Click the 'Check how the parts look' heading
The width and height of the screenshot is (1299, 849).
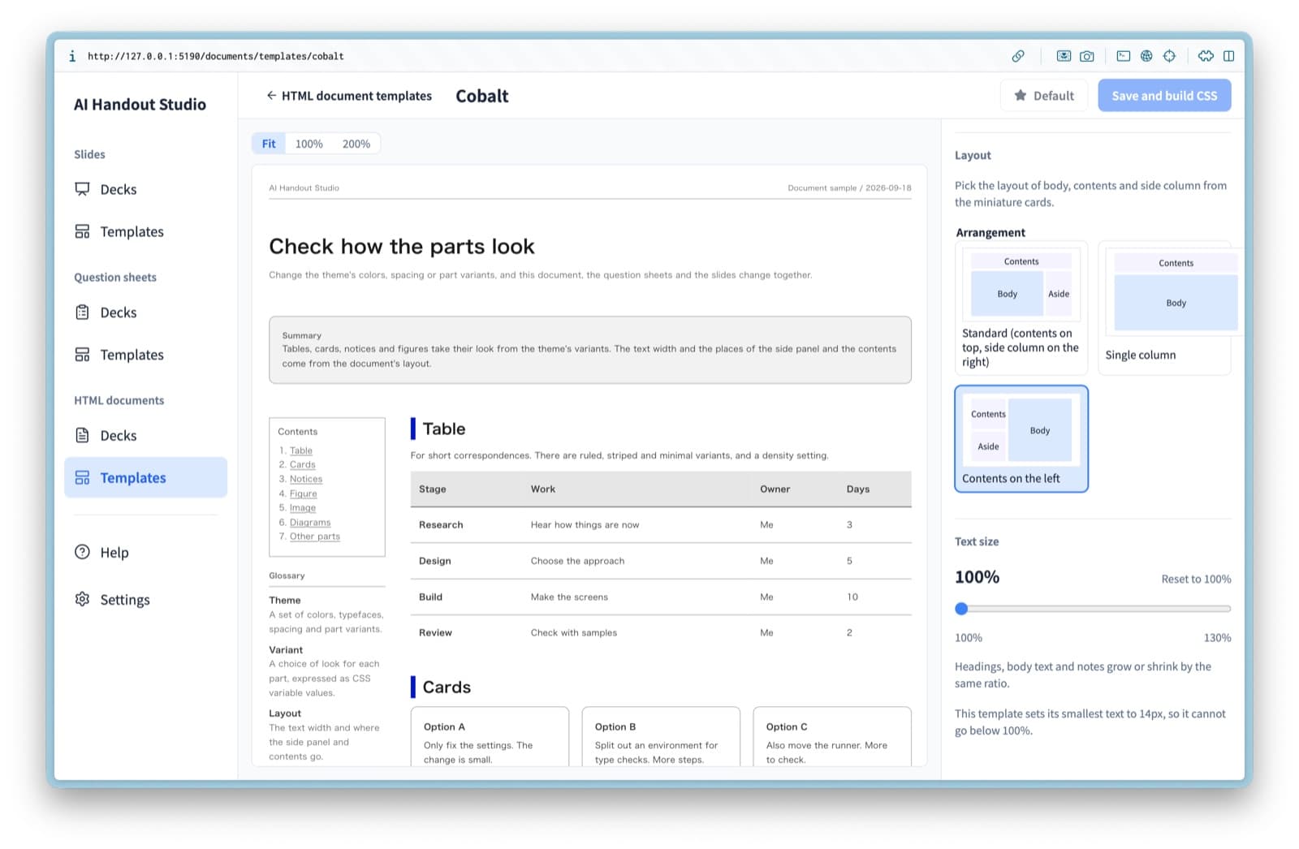pos(402,246)
